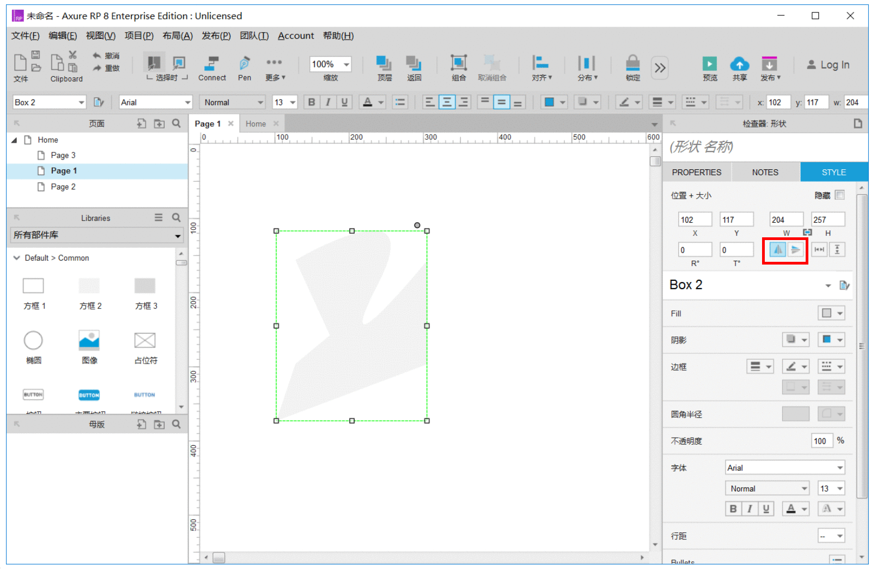The image size is (877, 571).
Task: Open the 编辑(E) menu
Action: [63, 35]
